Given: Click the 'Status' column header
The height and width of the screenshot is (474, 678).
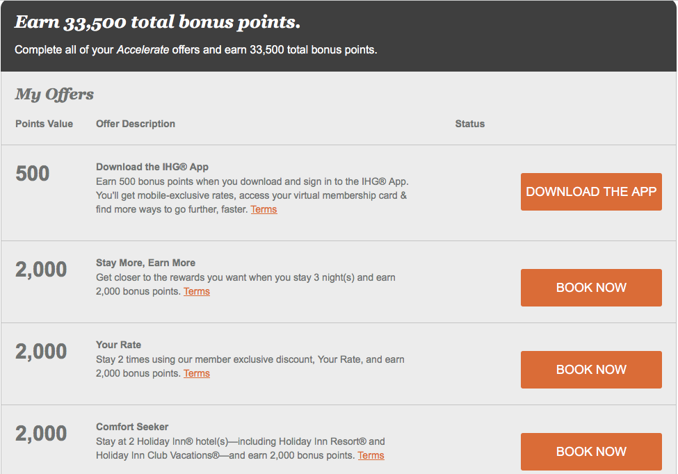Looking at the screenshot, I should (x=470, y=124).
